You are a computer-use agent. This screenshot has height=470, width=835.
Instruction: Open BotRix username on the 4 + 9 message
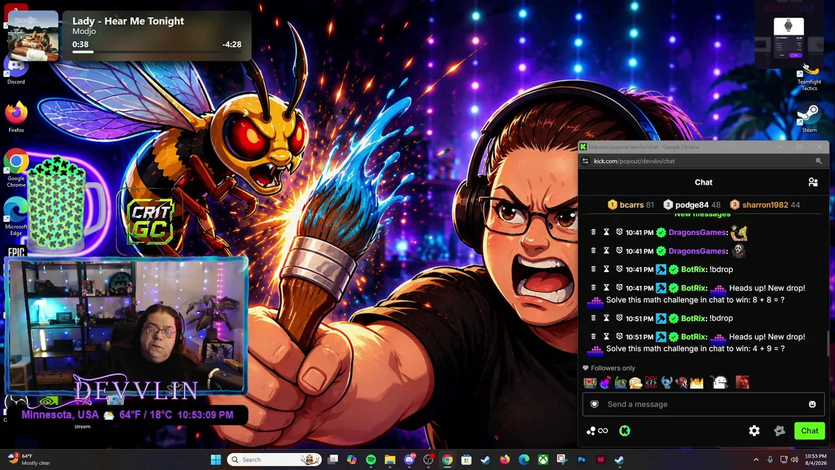693,337
